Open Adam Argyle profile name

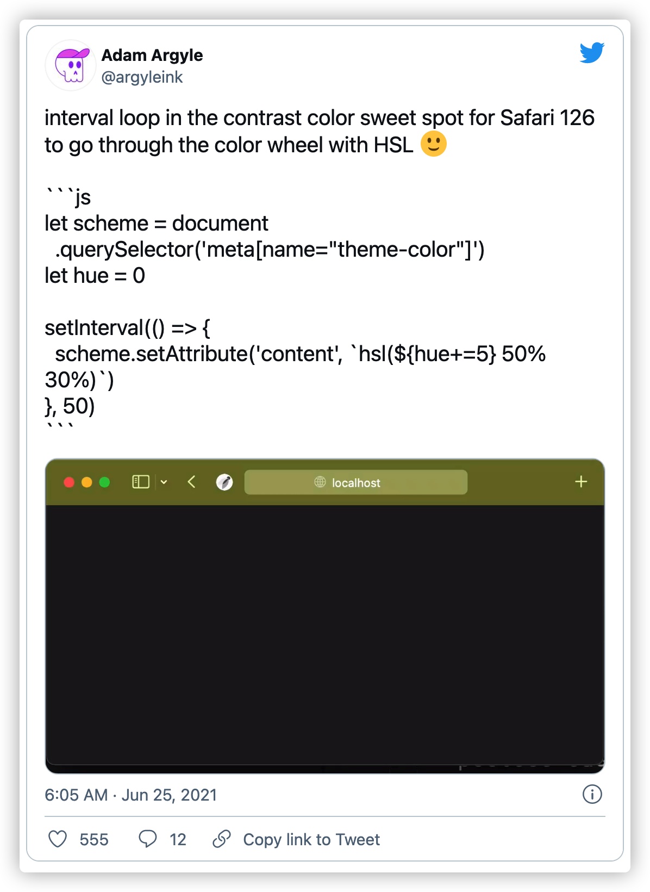tap(152, 55)
